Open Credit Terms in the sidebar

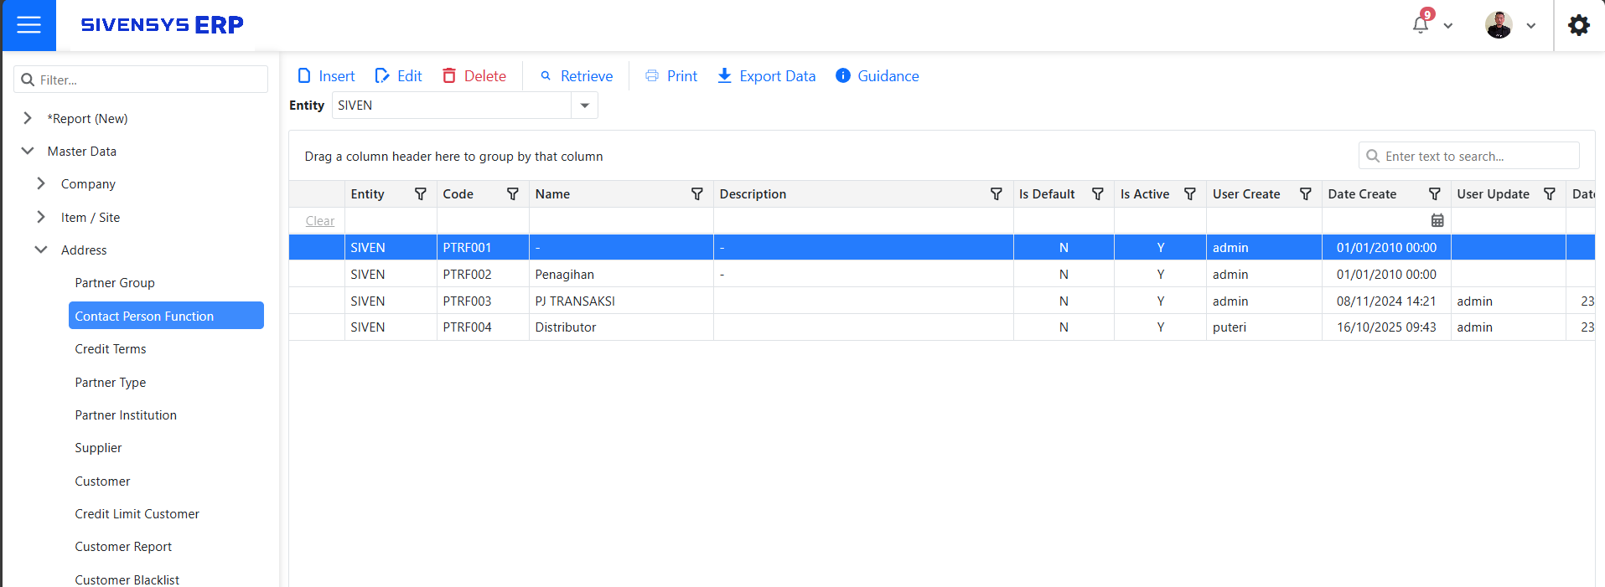[111, 349]
